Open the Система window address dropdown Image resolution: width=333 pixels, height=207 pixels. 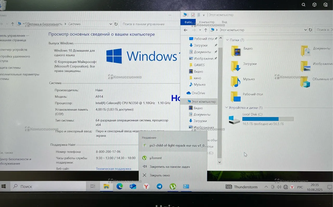(x=111, y=24)
